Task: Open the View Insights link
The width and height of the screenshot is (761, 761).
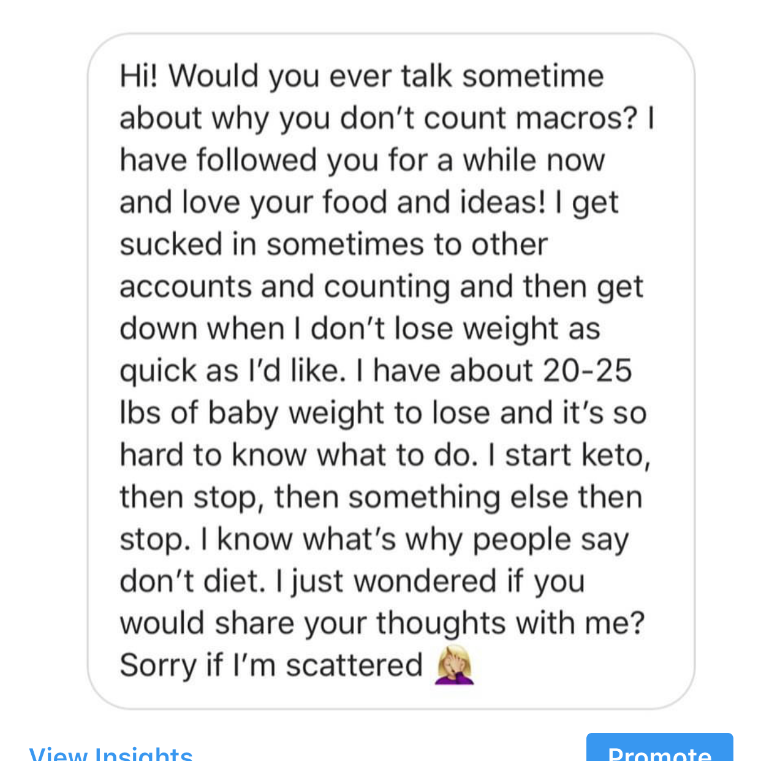Action: 111,754
